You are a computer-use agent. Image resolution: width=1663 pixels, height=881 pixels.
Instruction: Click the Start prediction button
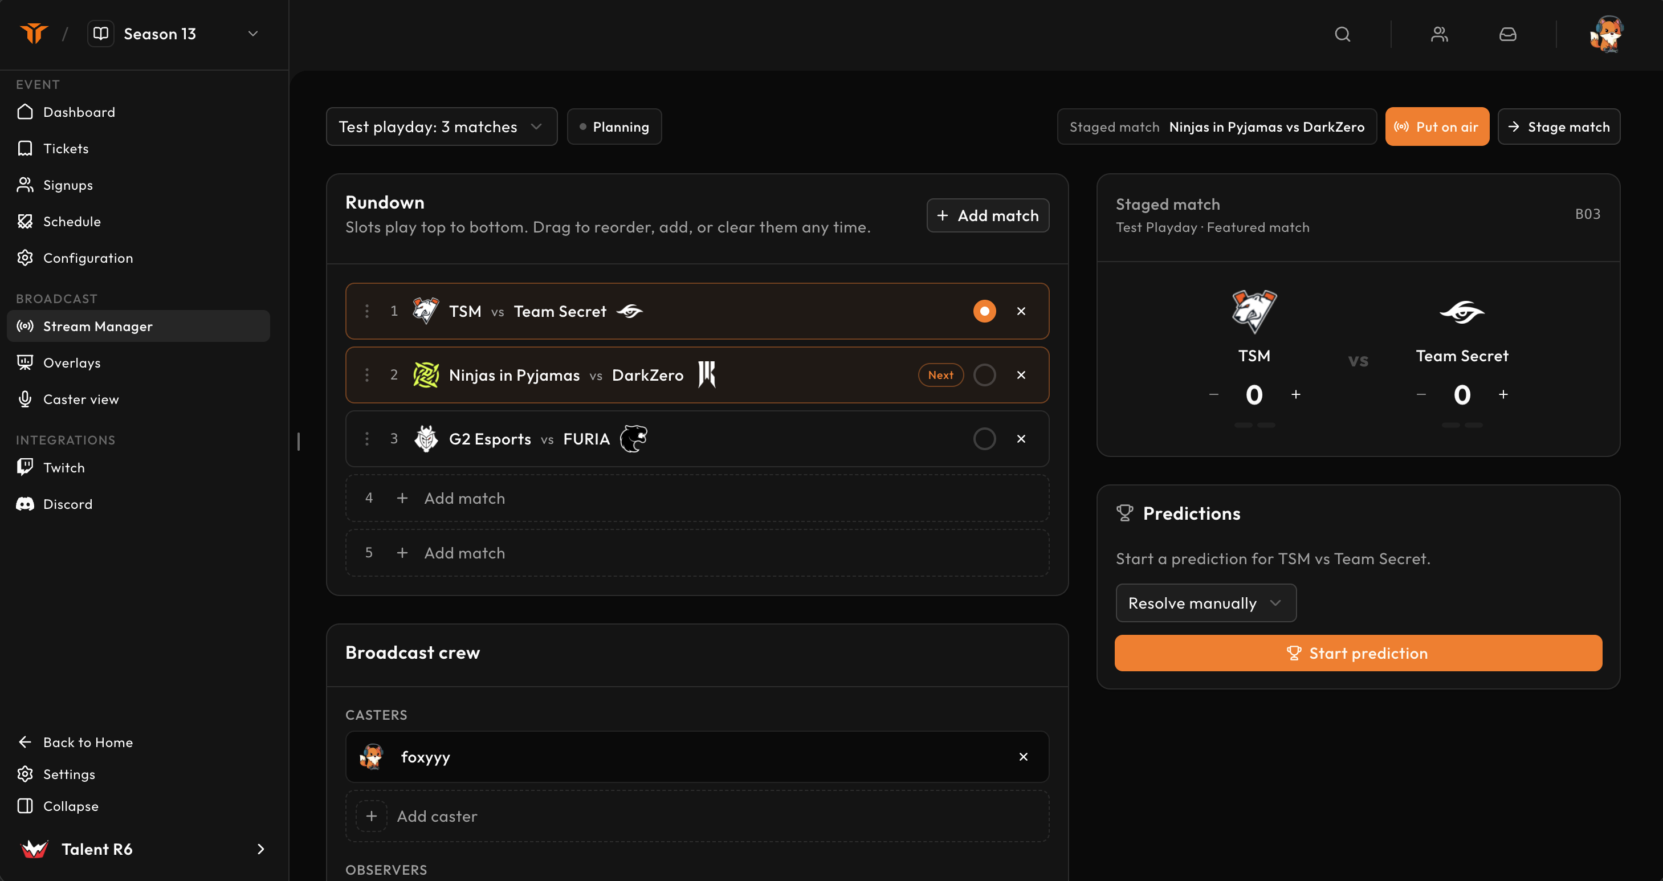[x=1358, y=653]
